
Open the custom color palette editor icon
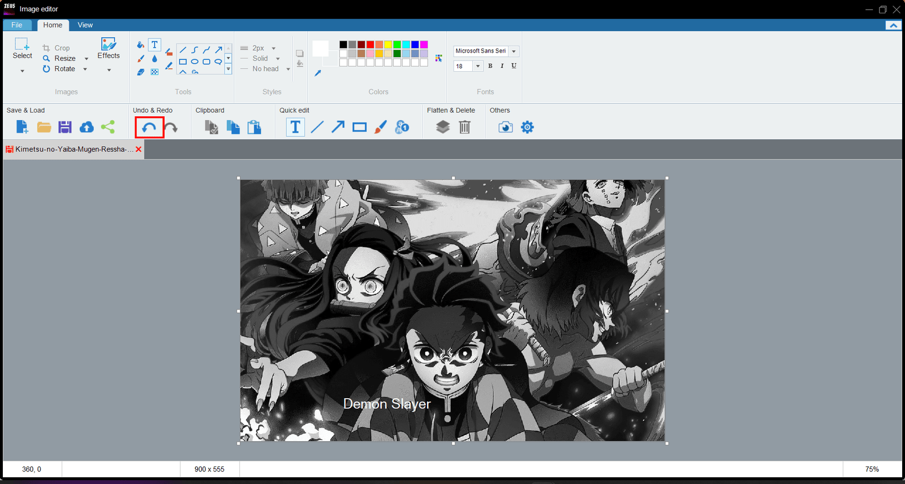pos(438,58)
